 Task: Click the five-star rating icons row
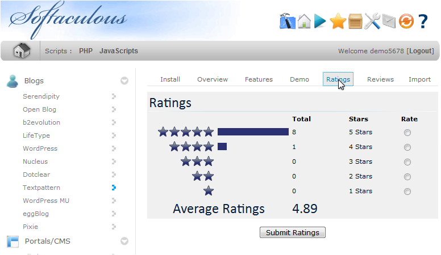pyautogui.click(x=186, y=132)
